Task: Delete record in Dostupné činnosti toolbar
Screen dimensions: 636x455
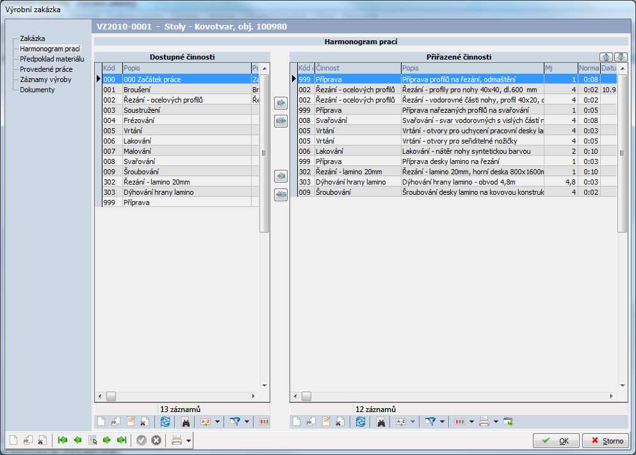Action: (144, 422)
